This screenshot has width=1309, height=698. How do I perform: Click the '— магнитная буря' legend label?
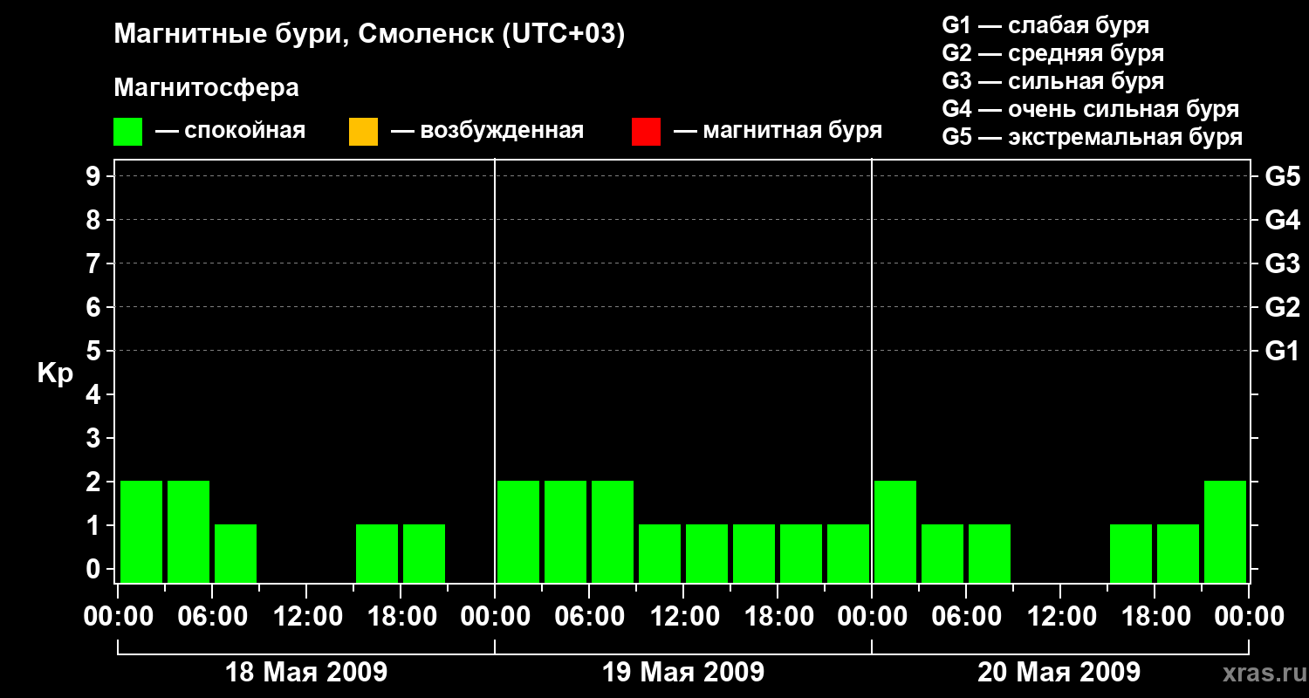pyautogui.click(x=778, y=132)
